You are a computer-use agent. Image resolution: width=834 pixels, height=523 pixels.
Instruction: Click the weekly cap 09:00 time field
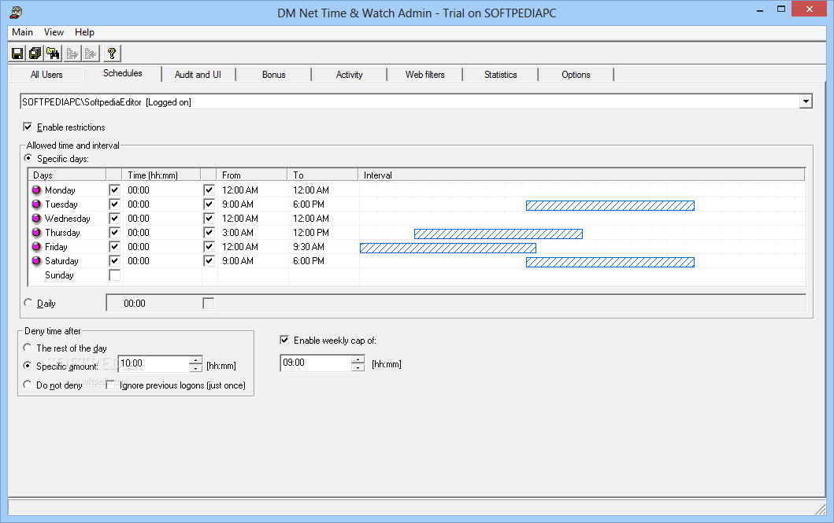pyautogui.click(x=316, y=363)
